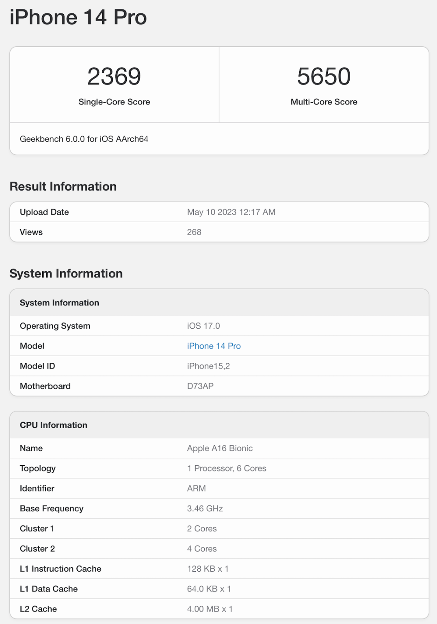Image resolution: width=437 pixels, height=624 pixels.
Task: Select the Model ID iPhone15,2 value
Action: pos(209,366)
